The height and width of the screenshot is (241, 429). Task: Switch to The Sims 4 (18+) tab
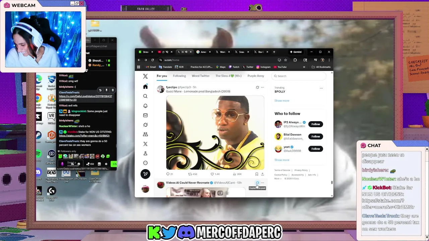[229, 76]
